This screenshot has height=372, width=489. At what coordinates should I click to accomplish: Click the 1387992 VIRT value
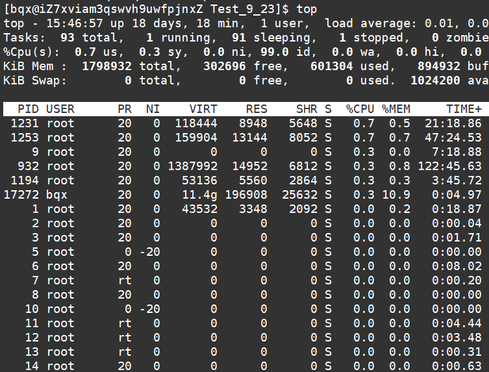192,166
